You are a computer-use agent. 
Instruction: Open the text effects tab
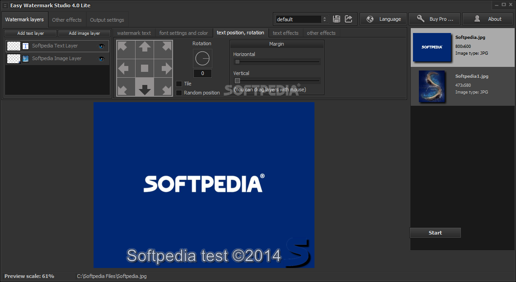pos(286,33)
